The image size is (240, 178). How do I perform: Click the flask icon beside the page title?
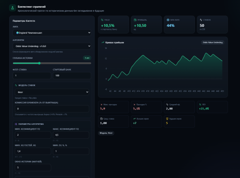[x=12, y=8]
